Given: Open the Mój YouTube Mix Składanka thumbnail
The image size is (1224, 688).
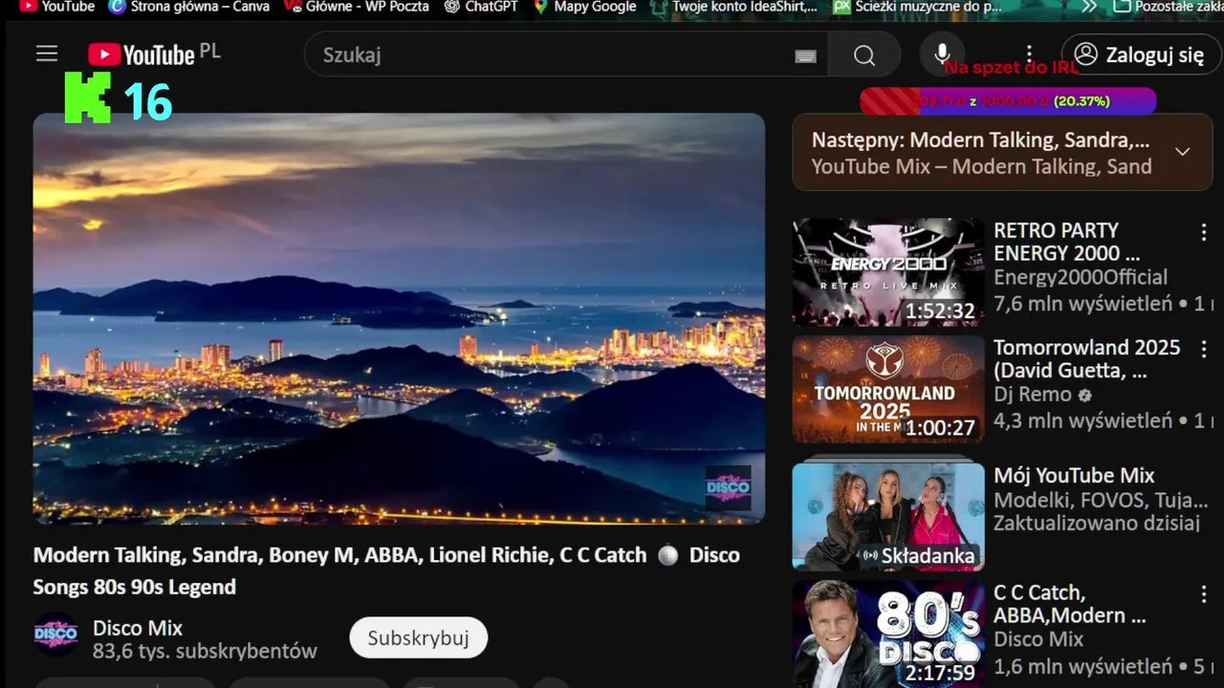Looking at the screenshot, I should [x=888, y=516].
